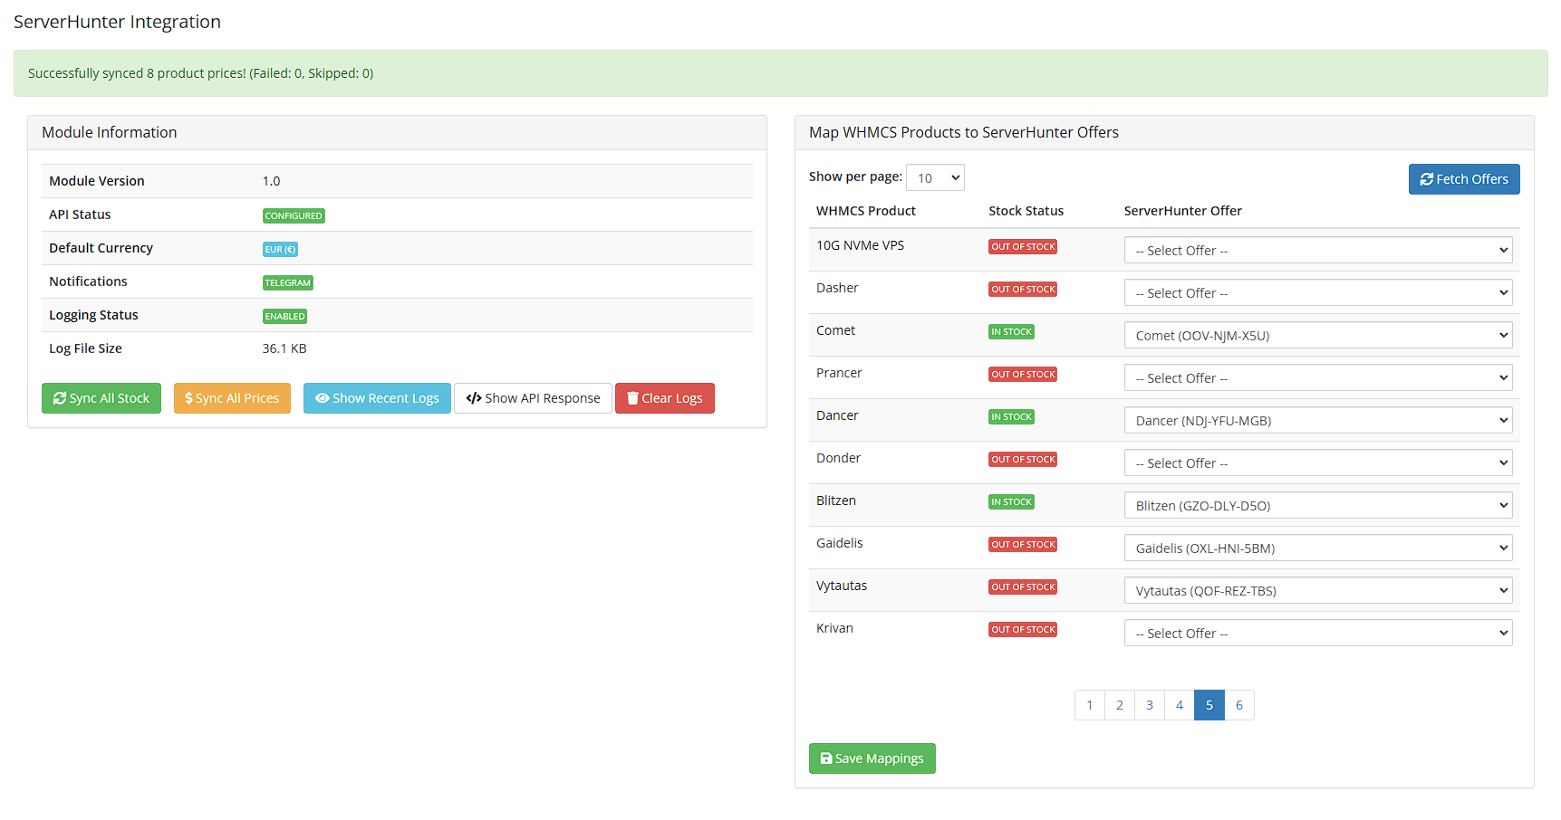
Task: Open offer dropdown for Prancer
Action: [x=1318, y=377]
